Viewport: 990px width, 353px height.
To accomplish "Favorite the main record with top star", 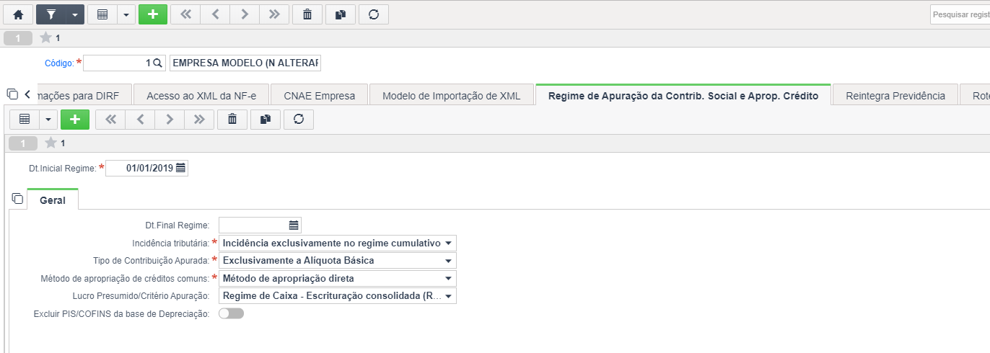I will point(45,37).
